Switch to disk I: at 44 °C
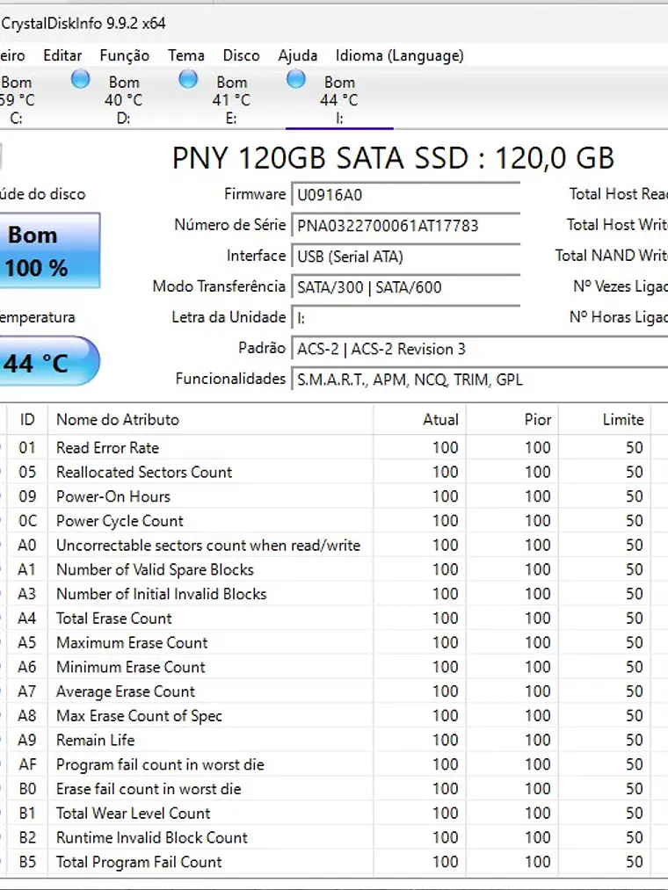 (x=339, y=100)
